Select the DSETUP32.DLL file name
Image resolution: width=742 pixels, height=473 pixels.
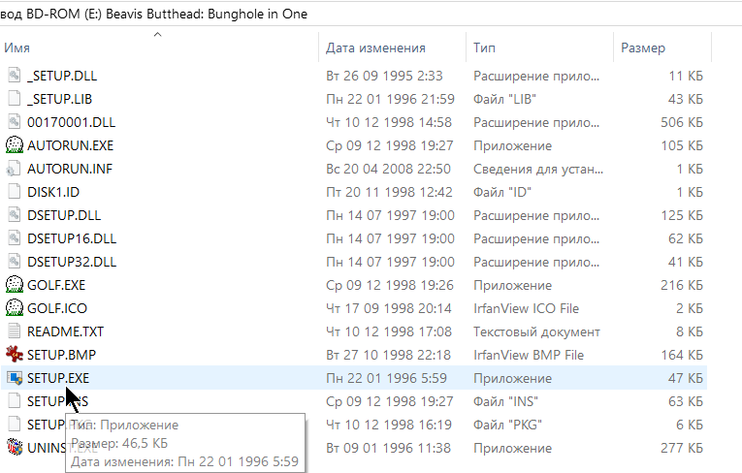(72, 262)
